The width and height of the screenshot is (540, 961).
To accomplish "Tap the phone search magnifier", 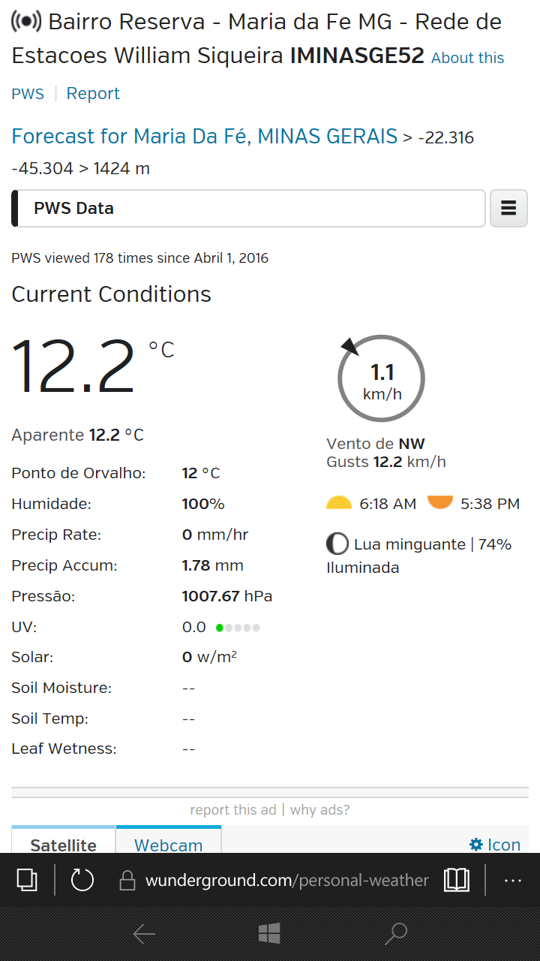I will pos(395,933).
